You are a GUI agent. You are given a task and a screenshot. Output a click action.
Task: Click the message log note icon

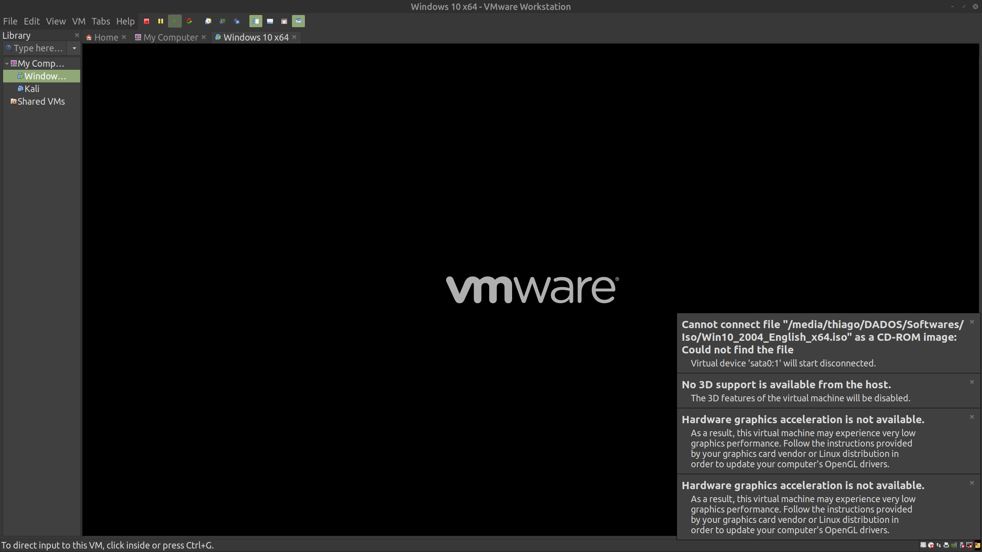click(977, 545)
